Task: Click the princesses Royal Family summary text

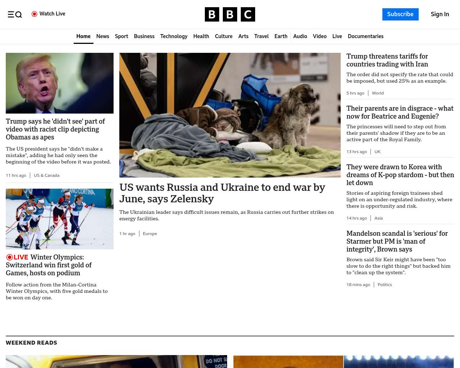Action: coord(396,133)
